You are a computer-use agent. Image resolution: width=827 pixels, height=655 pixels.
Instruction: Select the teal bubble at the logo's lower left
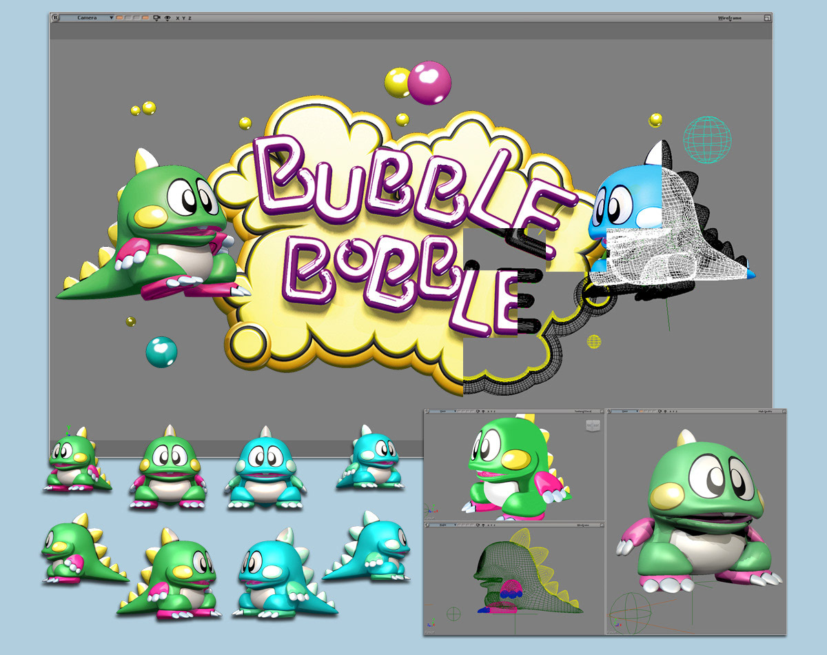(x=161, y=352)
